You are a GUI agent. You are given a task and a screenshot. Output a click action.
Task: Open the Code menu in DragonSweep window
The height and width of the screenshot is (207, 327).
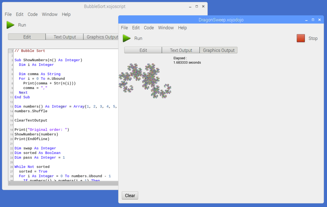pyautogui.click(x=149, y=28)
